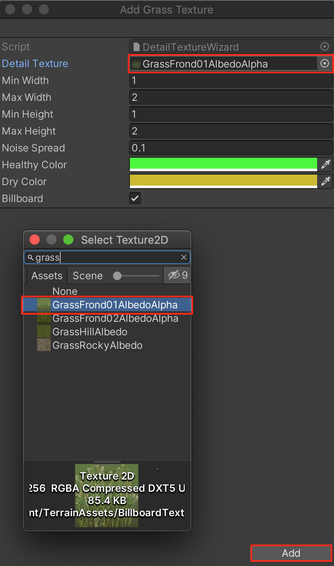Pick Dry Color with eyedropper icon
Image resolution: width=334 pixels, height=566 pixels.
pos(326,182)
